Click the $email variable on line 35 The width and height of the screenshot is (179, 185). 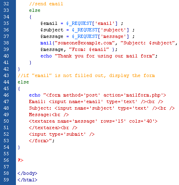tap(49, 23)
